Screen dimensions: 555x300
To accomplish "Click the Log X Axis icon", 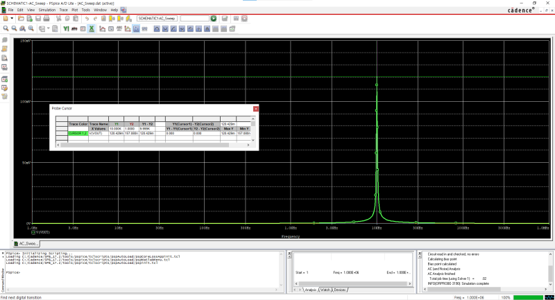I will click(102, 29).
